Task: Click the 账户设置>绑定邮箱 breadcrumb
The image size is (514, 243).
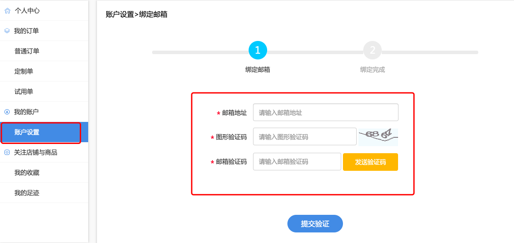Action: pyautogui.click(x=137, y=15)
